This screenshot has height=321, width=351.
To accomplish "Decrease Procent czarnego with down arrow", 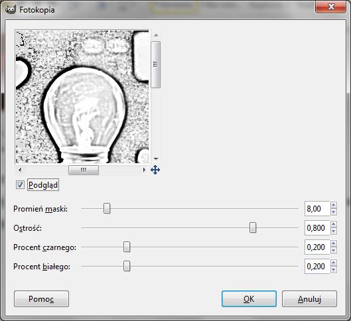I will click(334, 251).
